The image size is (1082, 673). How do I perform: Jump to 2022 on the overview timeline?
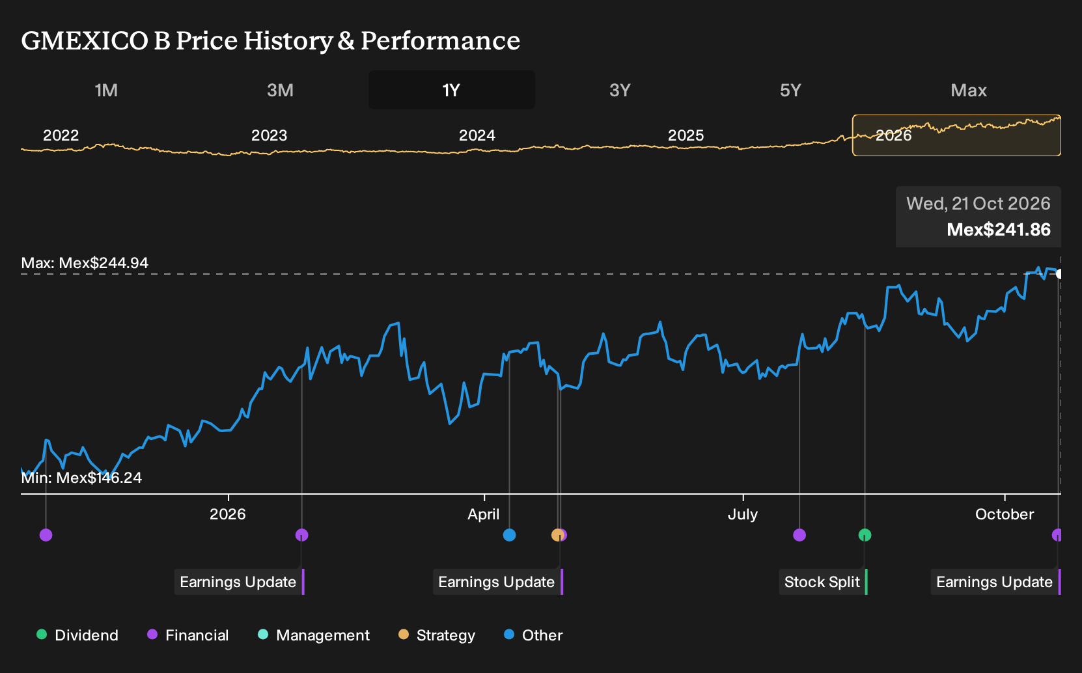61,135
